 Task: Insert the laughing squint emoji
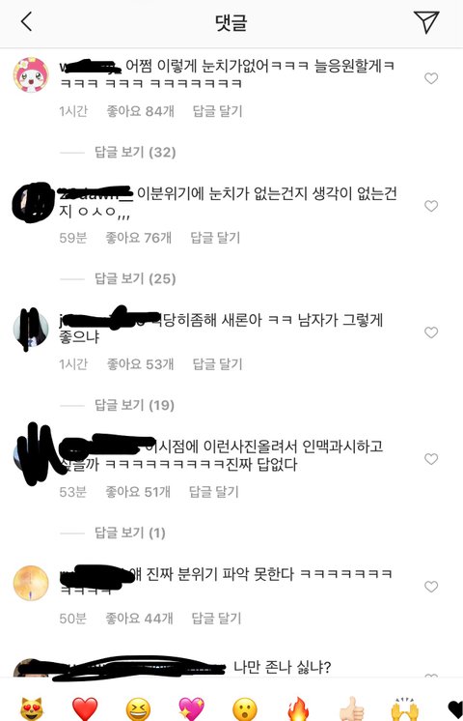[138, 708]
